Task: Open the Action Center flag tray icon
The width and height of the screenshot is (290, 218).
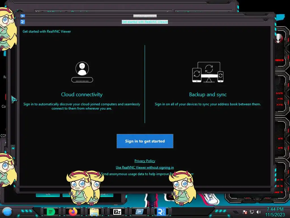Action: (245, 212)
